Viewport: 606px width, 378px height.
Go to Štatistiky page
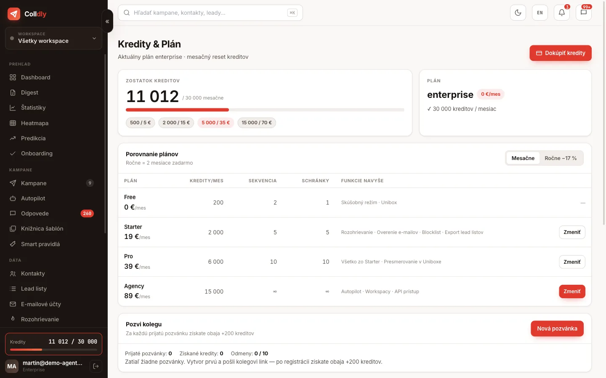coord(53,108)
